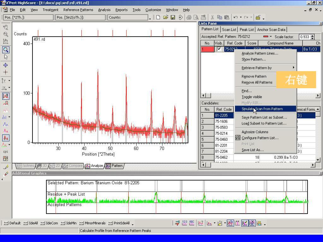
Task: Copy with the two-pages icon
Action: tap(220, 17)
